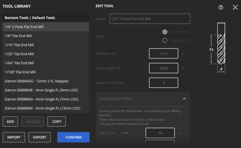Choose Datron 0068806K 6mm Single FL tool
Viewport: 241px width, 148px height.
[x=46, y=108]
